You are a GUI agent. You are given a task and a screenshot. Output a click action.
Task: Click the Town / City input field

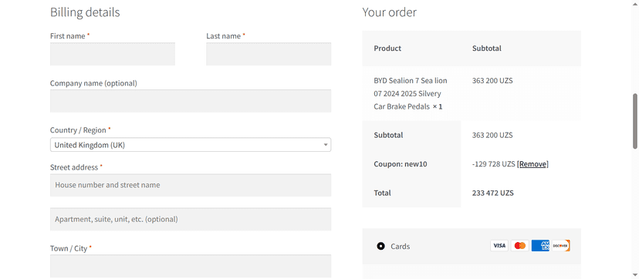191,266
